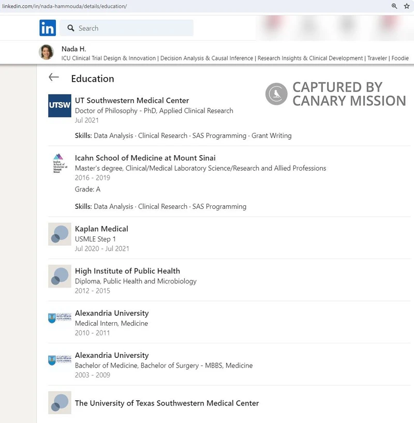414x423 pixels.
Task: Click the Alexandria University logo for Medical Intern entry
Action: (59, 318)
